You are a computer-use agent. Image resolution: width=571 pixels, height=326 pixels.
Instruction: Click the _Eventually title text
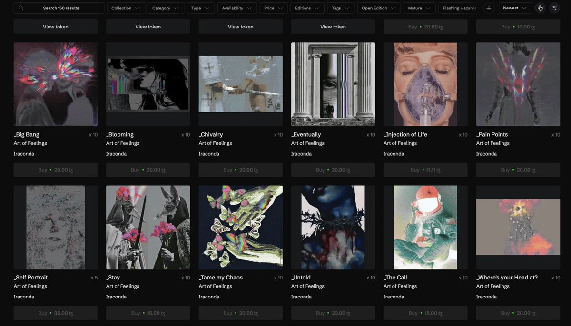click(x=306, y=135)
